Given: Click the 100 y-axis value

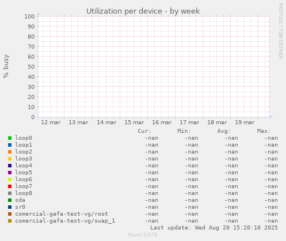Looking at the screenshot, I should 29,17.
